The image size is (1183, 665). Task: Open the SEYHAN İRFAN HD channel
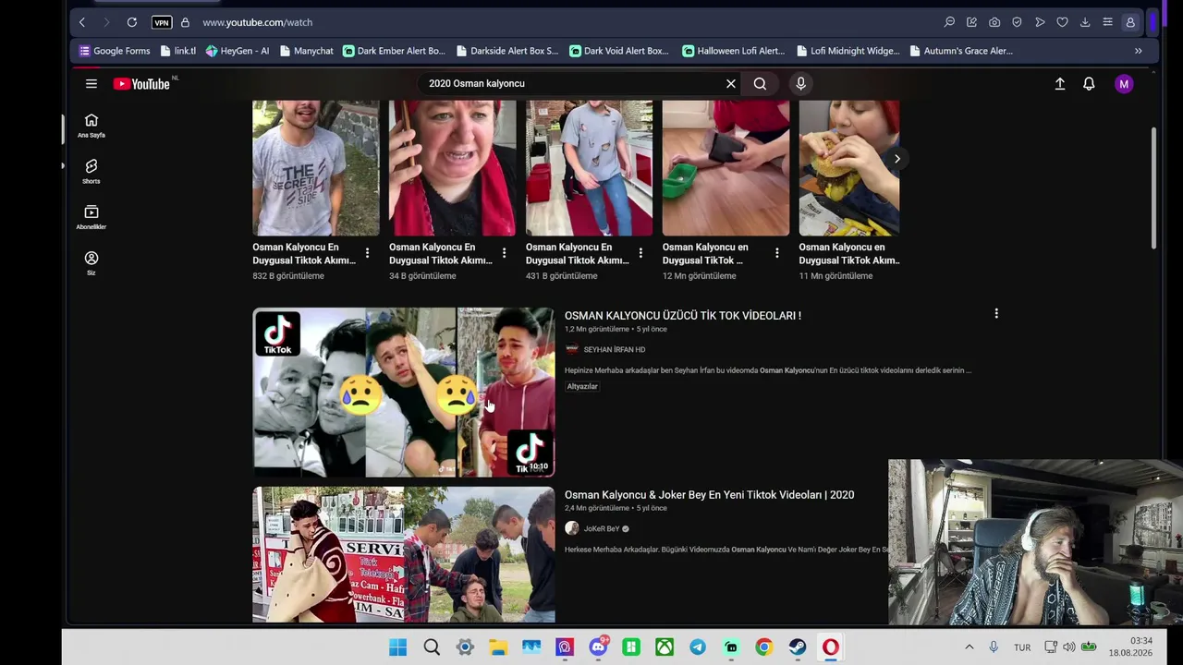(614, 349)
